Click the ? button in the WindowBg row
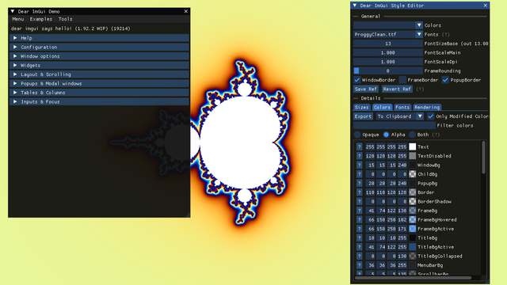The height and width of the screenshot is (285, 507). pyautogui.click(x=359, y=165)
